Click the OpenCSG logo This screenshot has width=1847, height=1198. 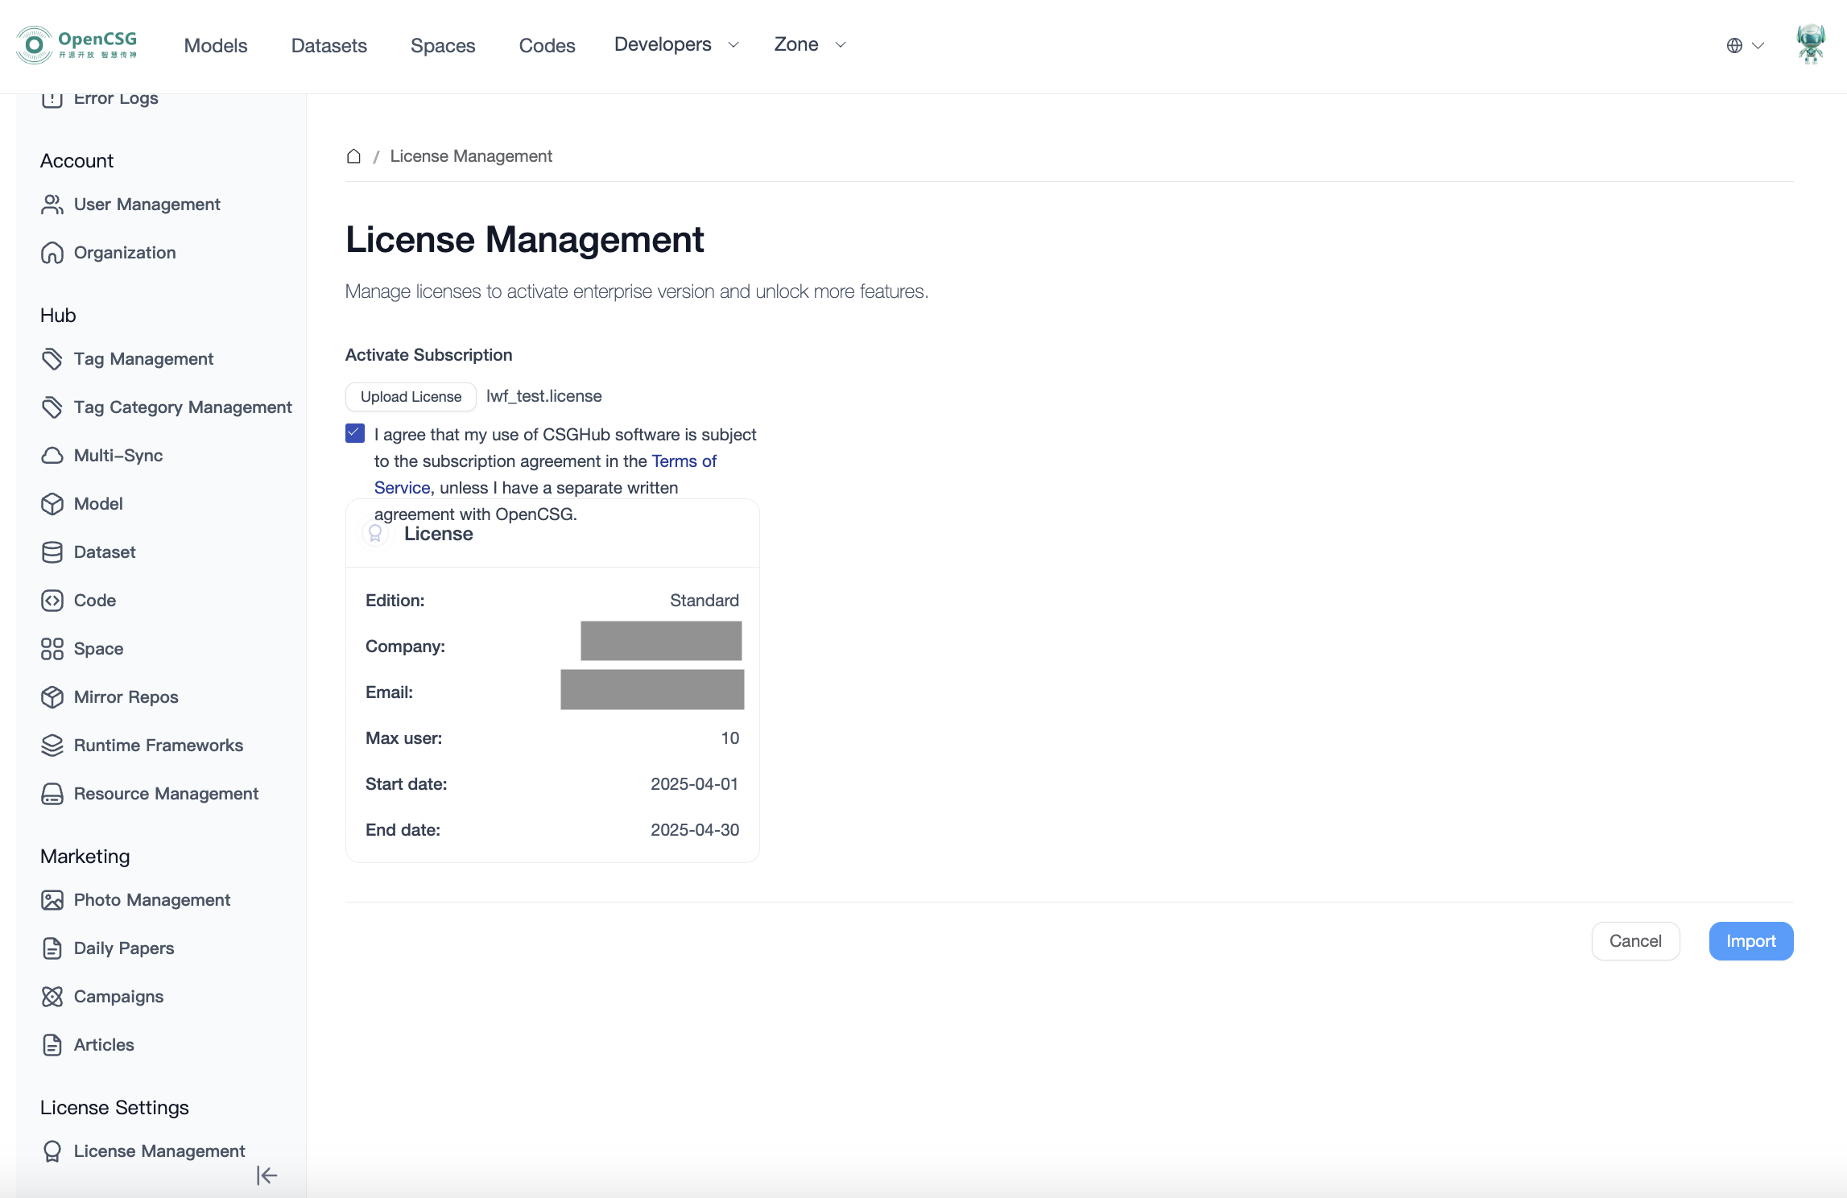coord(76,45)
